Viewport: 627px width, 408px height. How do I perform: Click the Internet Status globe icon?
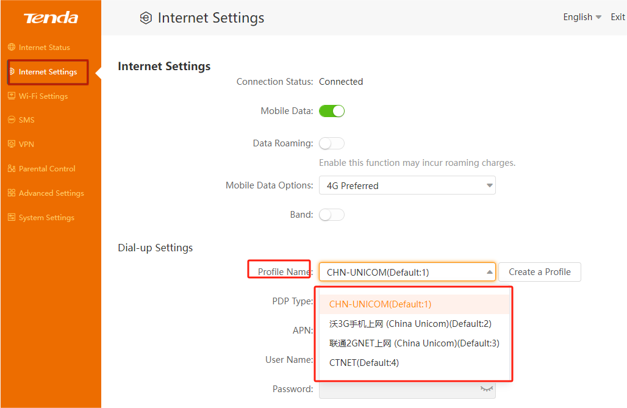(12, 47)
